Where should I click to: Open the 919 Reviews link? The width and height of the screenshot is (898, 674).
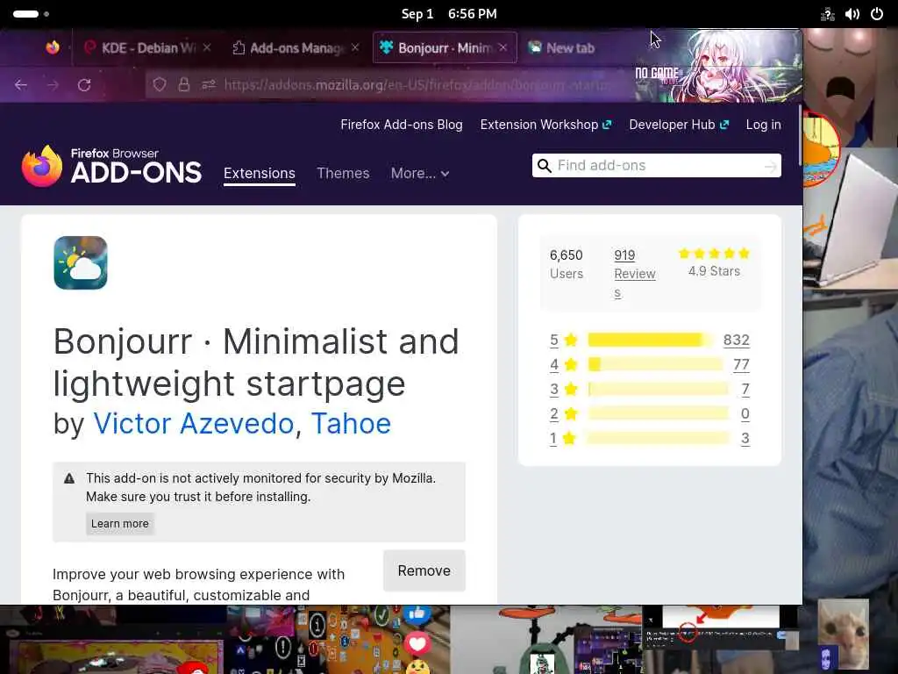click(x=635, y=274)
